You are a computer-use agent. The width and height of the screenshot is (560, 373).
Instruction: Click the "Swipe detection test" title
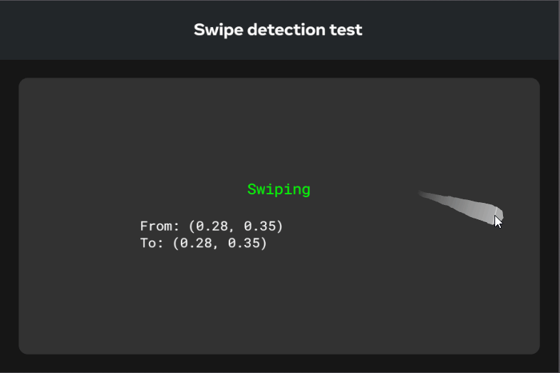click(x=278, y=30)
